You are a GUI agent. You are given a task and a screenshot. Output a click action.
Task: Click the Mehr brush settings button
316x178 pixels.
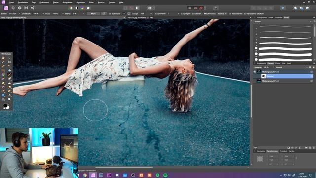point(93,14)
